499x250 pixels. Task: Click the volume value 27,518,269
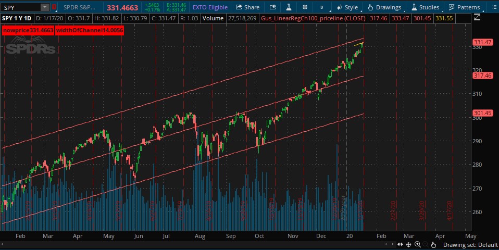(x=242, y=18)
